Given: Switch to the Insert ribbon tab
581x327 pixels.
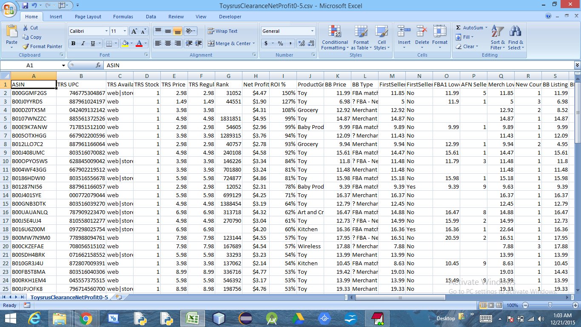Looking at the screenshot, I should pyautogui.click(x=56, y=17).
